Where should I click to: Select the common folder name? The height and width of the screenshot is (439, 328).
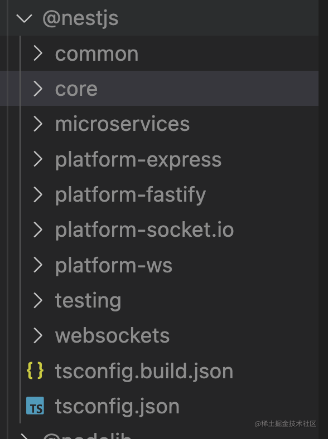coord(97,54)
